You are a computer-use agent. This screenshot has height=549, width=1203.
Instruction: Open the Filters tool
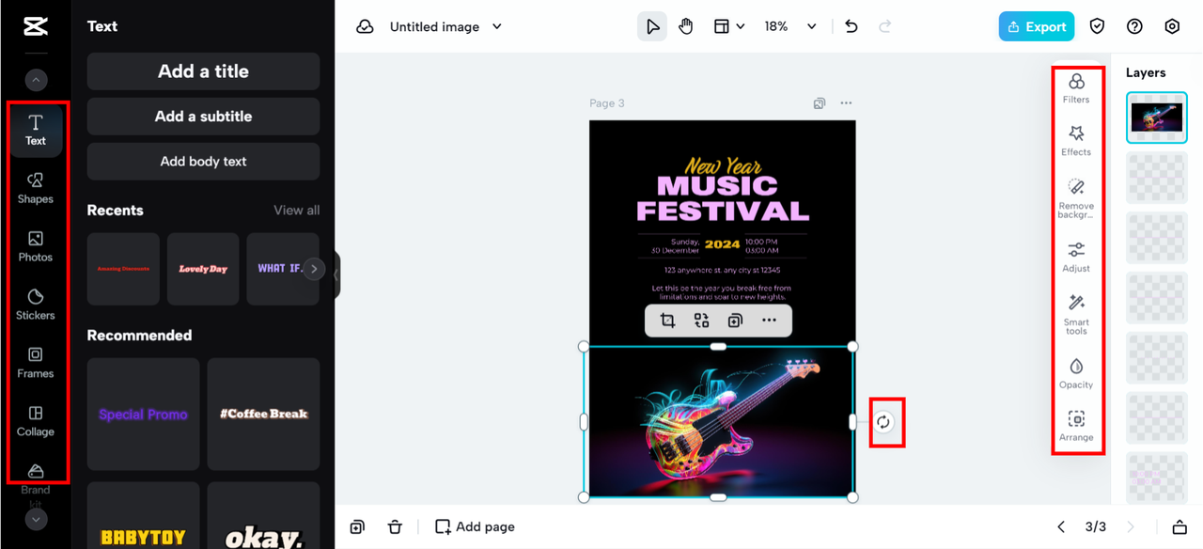point(1076,87)
